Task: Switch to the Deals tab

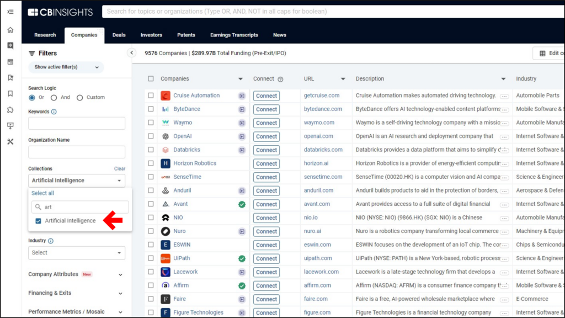Action: point(119,35)
